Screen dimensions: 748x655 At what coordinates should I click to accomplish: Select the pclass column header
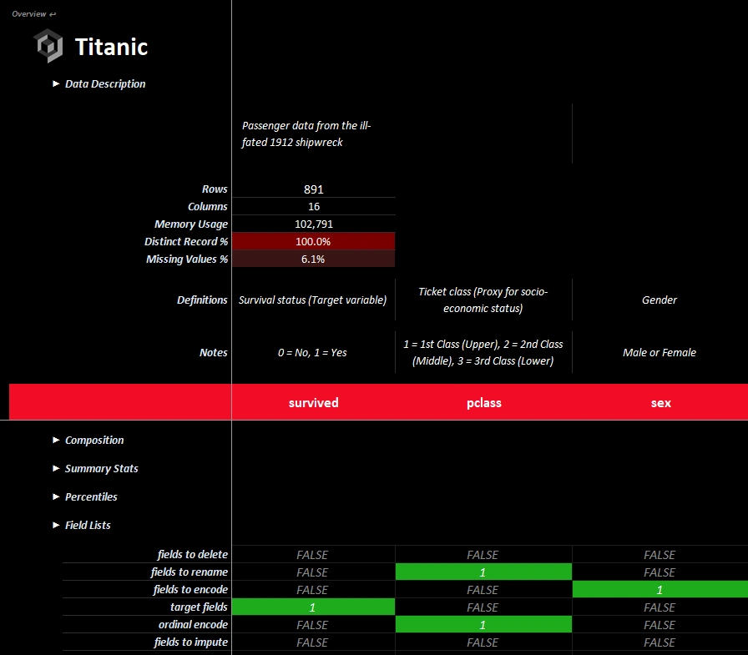click(483, 403)
